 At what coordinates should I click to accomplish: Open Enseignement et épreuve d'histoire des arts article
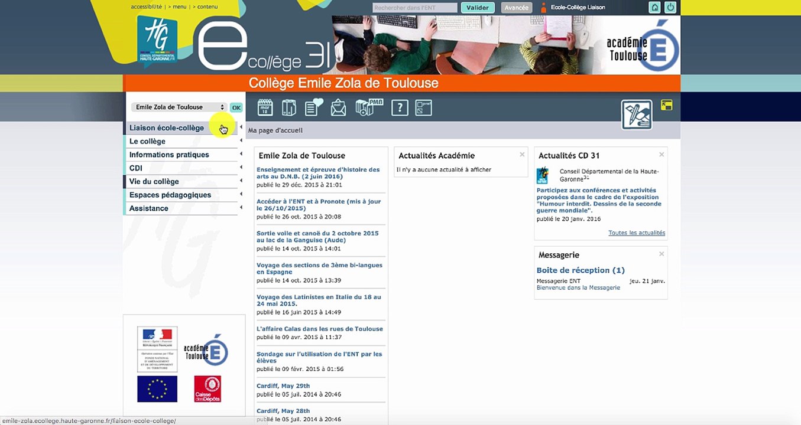pos(318,173)
